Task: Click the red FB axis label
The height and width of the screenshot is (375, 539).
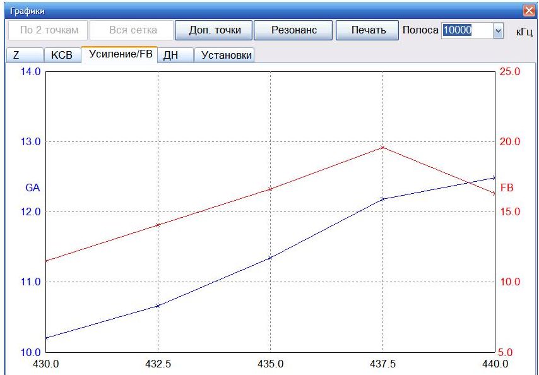Action: tap(507, 187)
